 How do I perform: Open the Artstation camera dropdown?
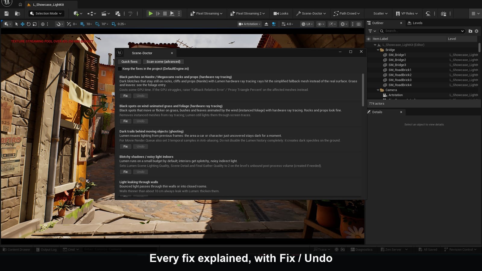pyautogui.click(x=249, y=24)
